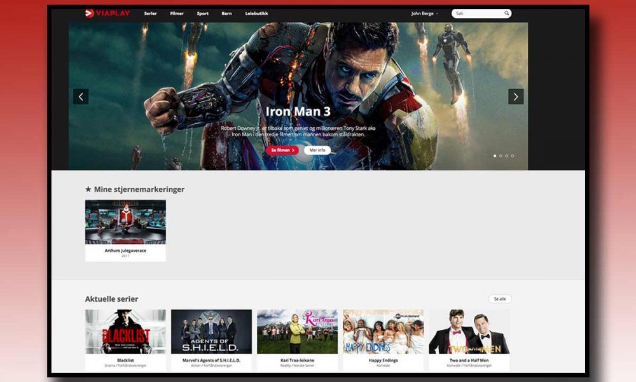This screenshot has width=636, height=382.
Task: Click the Kari Traa-leikane title text
Action: pyautogui.click(x=297, y=360)
